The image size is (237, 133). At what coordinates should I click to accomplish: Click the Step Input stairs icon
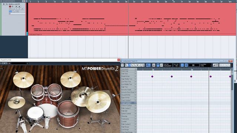(214, 65)
